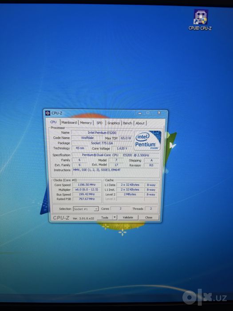Click the version text Ver. 3.01.0.x32

point(83,218)
